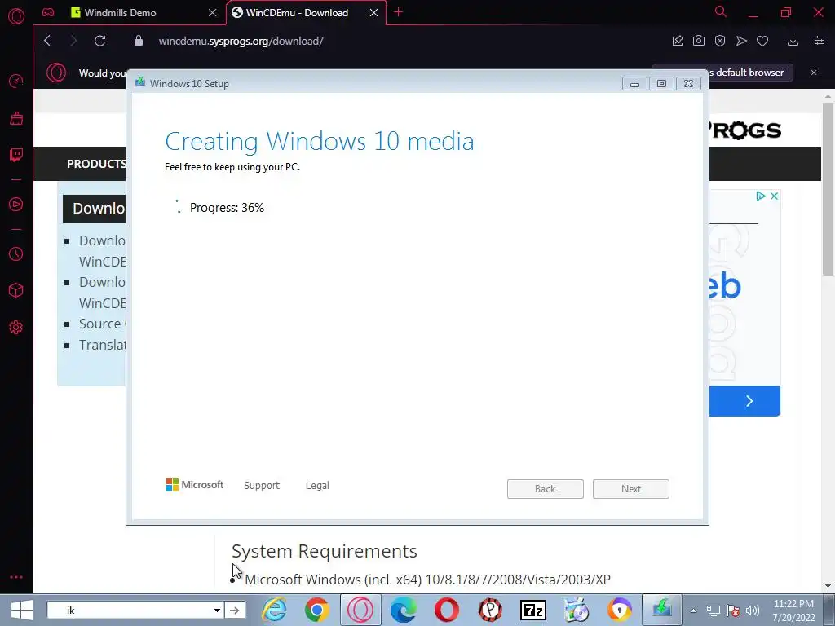Search in tabs magnifier icon

[x=721, y=11]
